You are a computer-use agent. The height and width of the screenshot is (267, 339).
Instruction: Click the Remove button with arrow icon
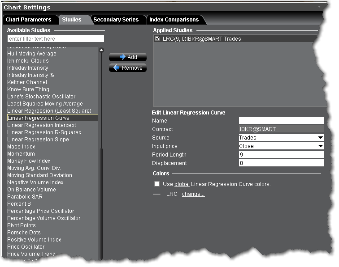[127, 68]
